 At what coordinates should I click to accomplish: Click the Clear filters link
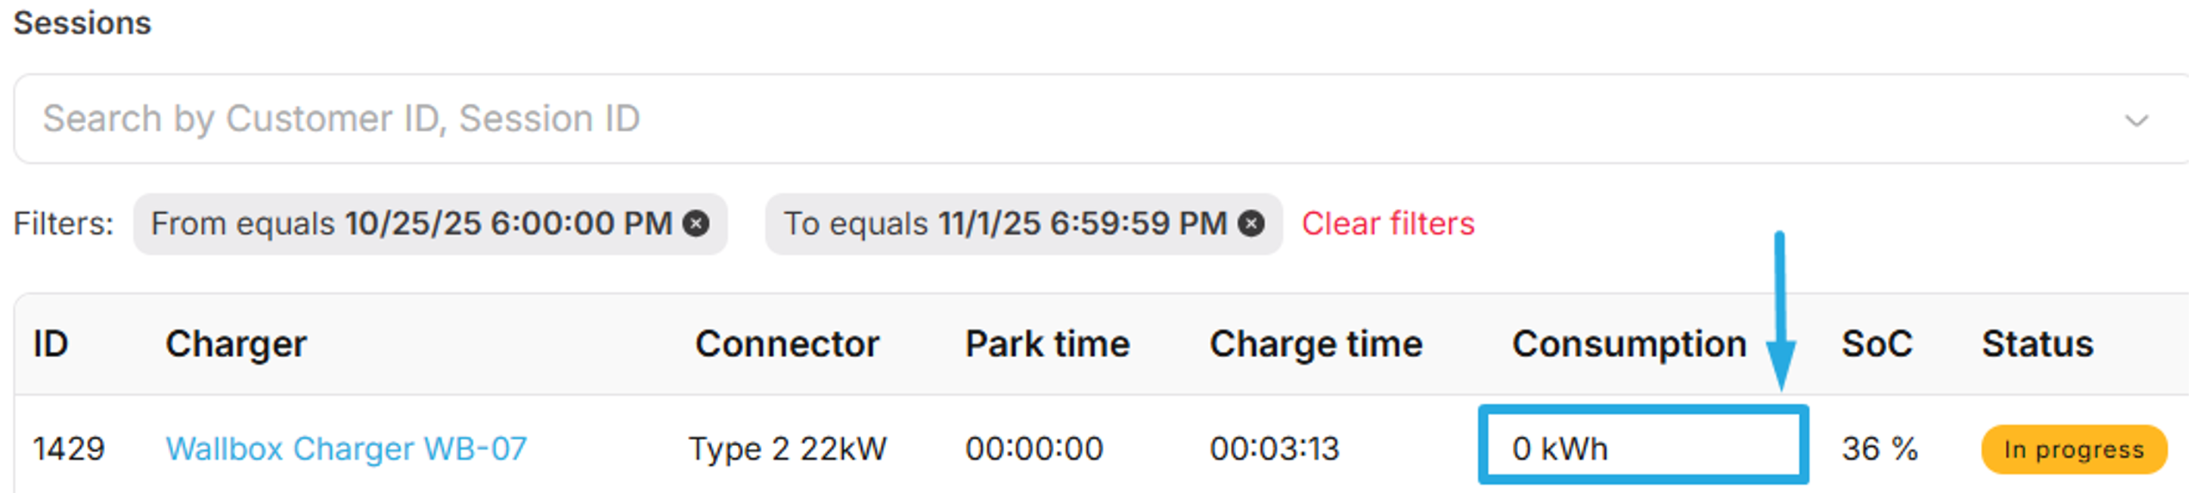click(x=1389, y=223)
